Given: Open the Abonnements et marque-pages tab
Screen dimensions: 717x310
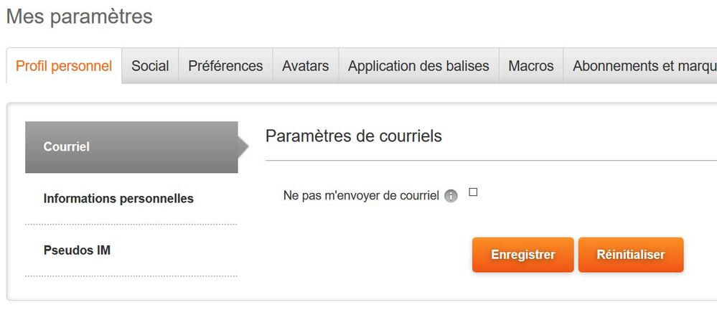Looking at the screenshot, I should [x=642, y=66].
